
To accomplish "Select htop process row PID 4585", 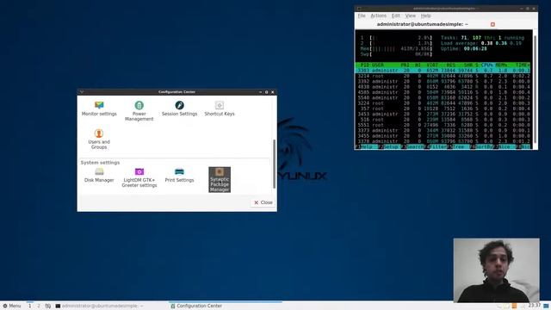I will pyautogui.click(x=443, y=92).
